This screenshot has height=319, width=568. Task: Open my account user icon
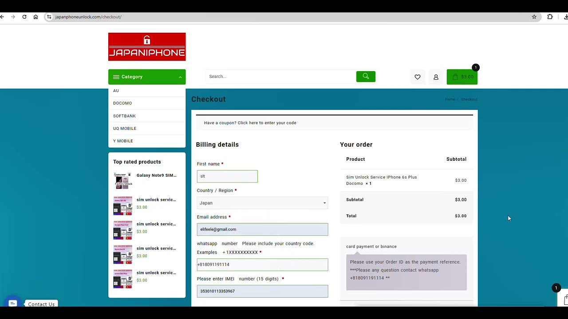436,77
